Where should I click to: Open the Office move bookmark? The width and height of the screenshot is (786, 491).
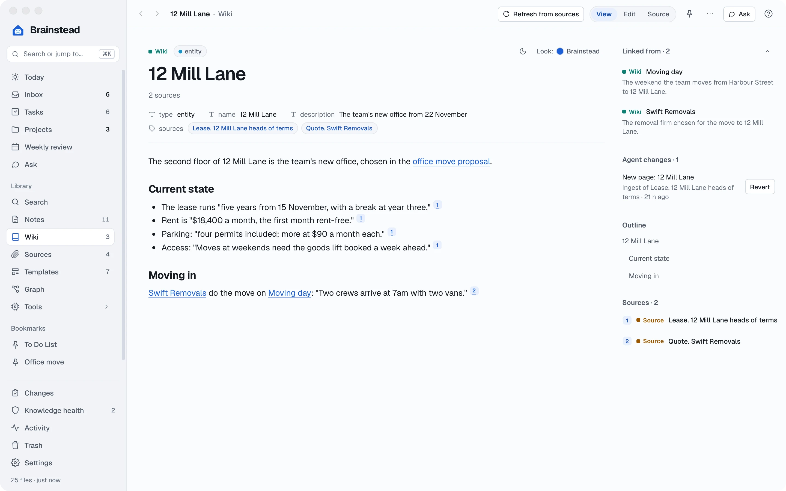click(x=60, y=362)
